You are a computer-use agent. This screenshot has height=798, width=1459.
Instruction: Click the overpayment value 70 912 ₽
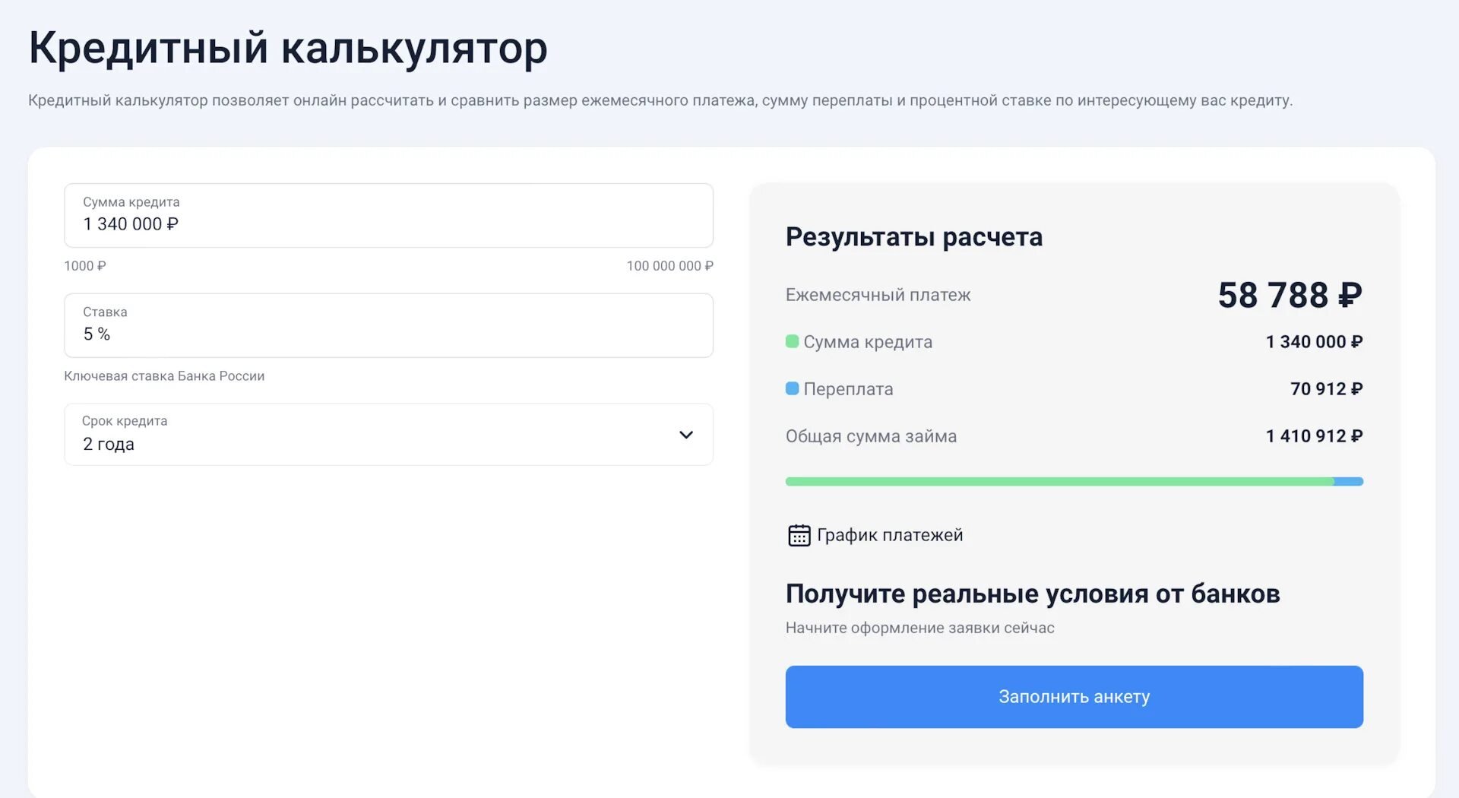tap(1326, 389)
